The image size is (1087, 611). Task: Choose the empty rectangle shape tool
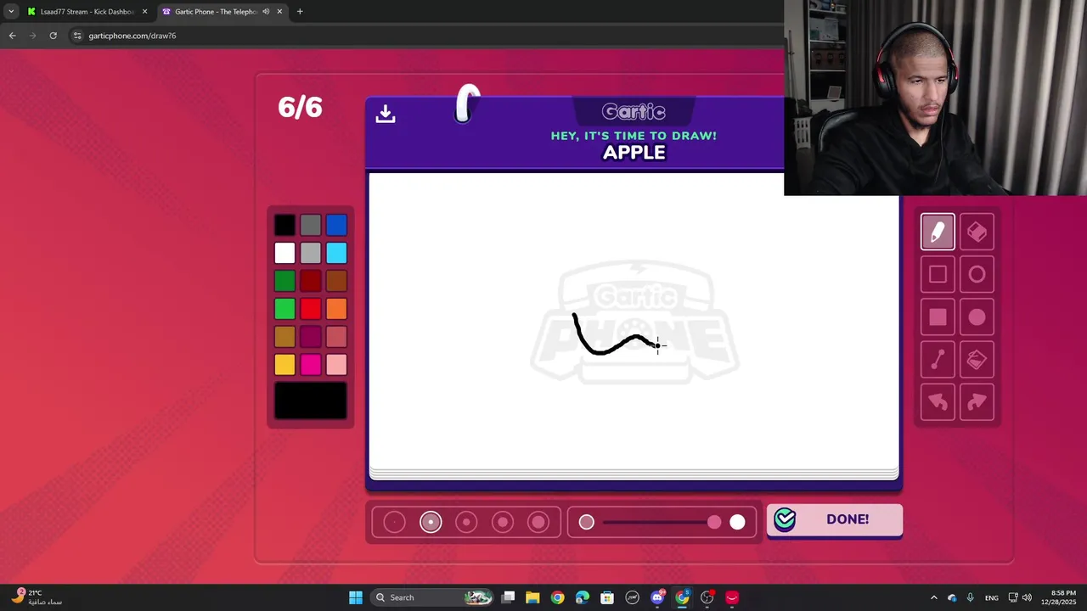coord(938,274)
